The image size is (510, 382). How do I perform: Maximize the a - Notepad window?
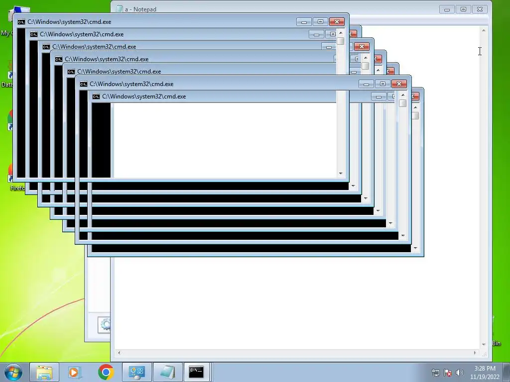(x=463, y=9)
